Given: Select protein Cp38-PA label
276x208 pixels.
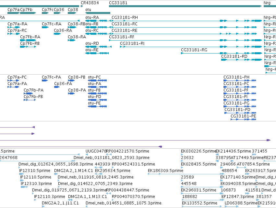Looking at the screenshot, I should coord(77,90).
